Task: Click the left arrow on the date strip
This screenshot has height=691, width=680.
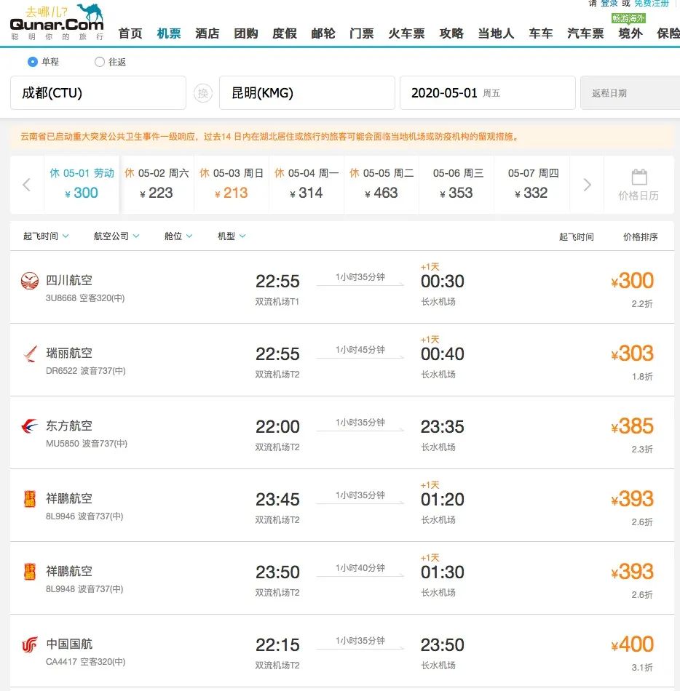Action: pyautogui.click(x=27, y=184)
